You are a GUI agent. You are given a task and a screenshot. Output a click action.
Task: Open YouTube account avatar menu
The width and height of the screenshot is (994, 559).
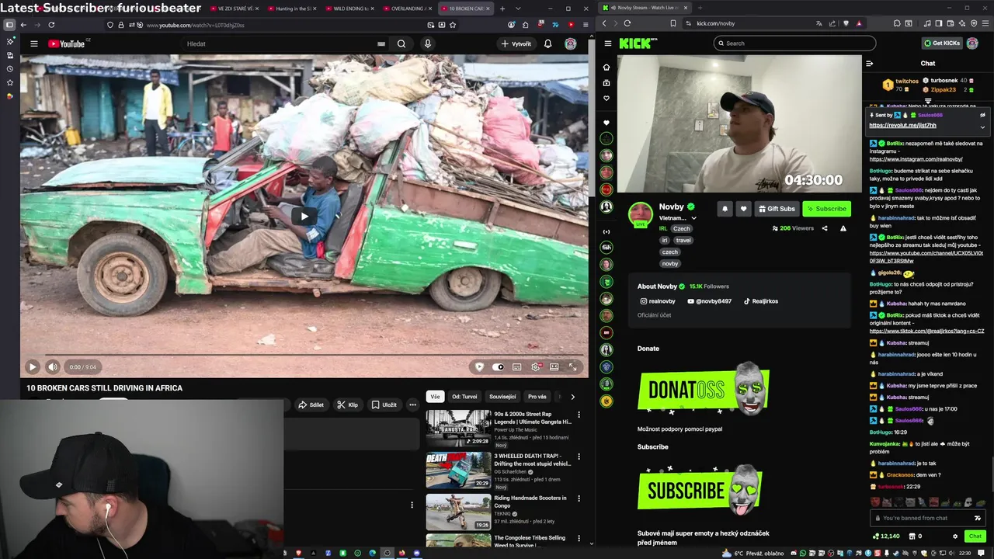click(x=571, y=43)
